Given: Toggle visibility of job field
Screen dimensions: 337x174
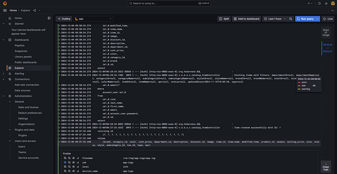Looking at the screenshot, I should pyautogui.click(x=73, y=162).
